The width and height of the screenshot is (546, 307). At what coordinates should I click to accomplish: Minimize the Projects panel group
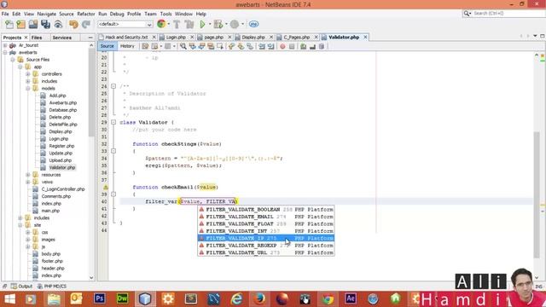90,38
